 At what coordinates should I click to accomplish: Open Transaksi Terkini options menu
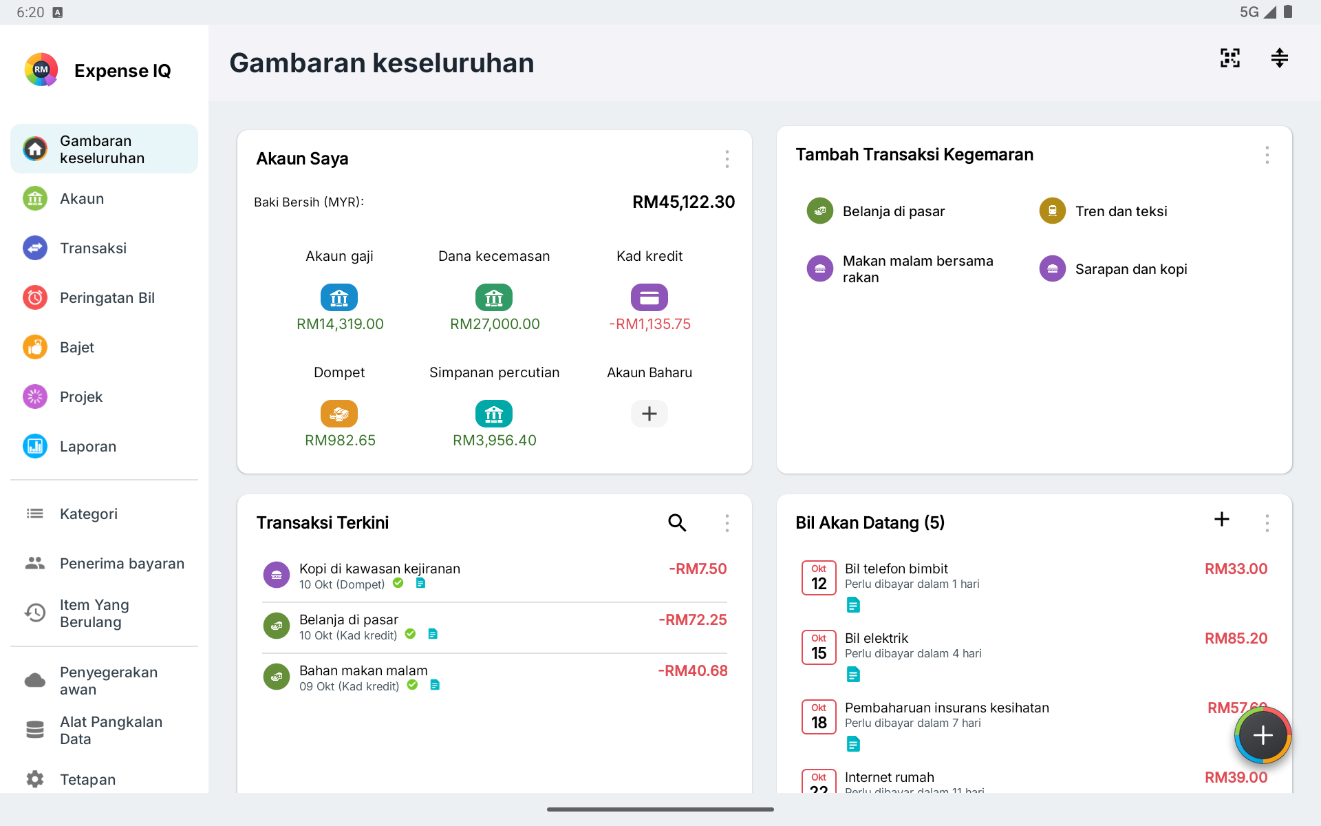pyautogui.click(x=727, y=523)
